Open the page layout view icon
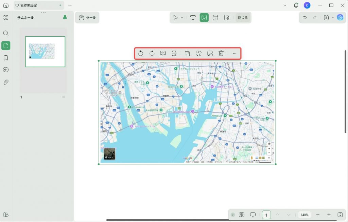 242,215
